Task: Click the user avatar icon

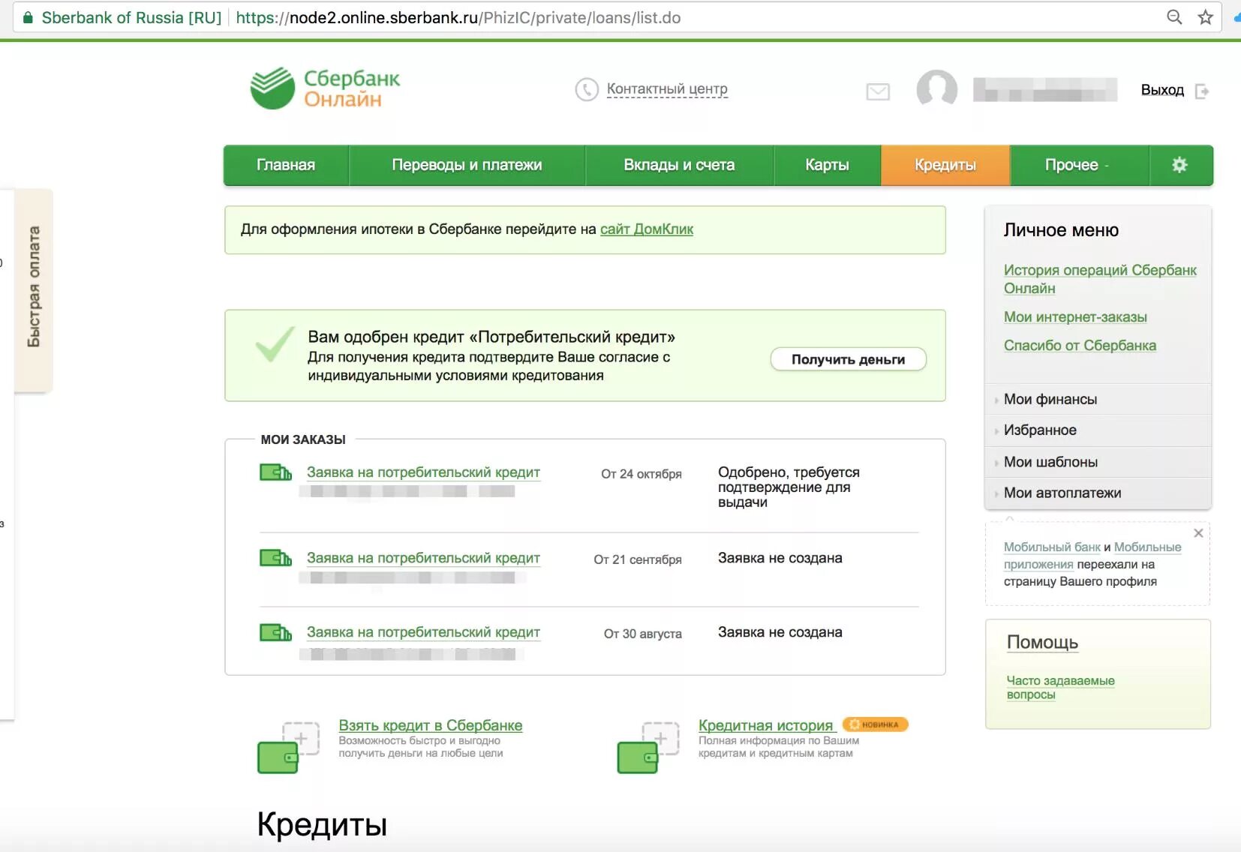Action: (x=937, y=90)
